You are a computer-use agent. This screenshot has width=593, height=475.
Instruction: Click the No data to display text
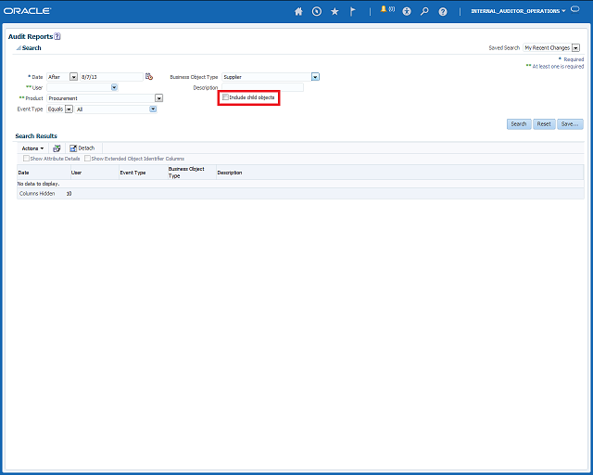click(x=38, y=184)
